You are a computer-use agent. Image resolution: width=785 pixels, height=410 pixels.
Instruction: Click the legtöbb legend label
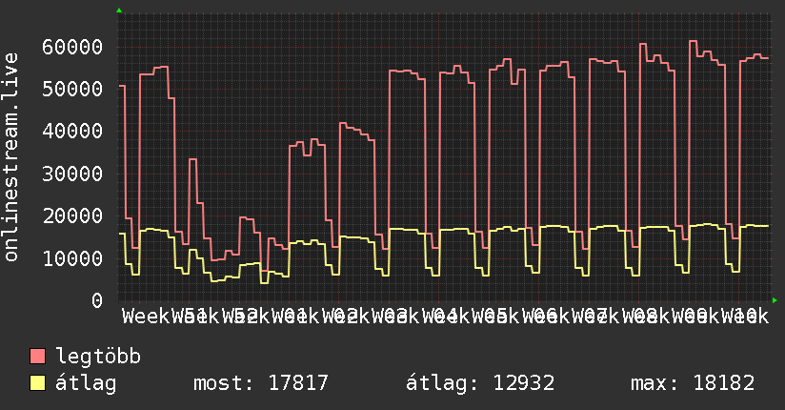pyautogui.click(x=98, y=357)
